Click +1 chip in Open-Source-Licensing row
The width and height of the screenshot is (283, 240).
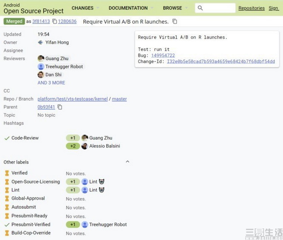click(x=73, y=182)
